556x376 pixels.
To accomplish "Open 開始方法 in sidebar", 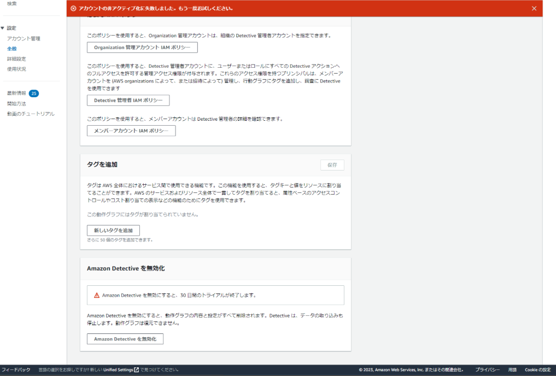I will (x=16, y=103).
